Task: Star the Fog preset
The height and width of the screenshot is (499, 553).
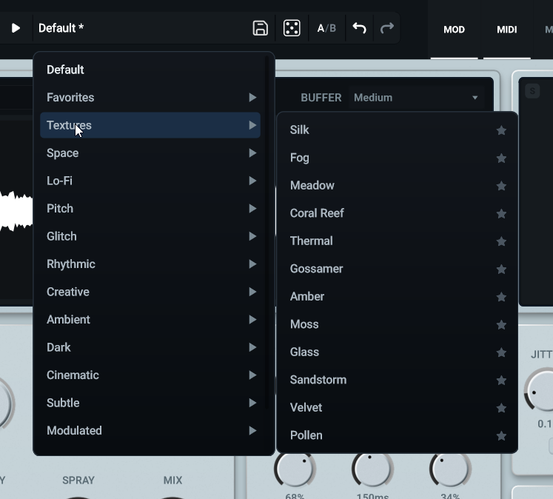Action: click(x=501, y=158)
